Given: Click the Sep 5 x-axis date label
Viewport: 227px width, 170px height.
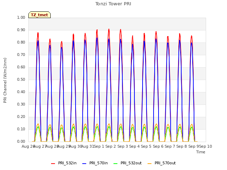Looking at the screenshot, I should coord(146,146).
